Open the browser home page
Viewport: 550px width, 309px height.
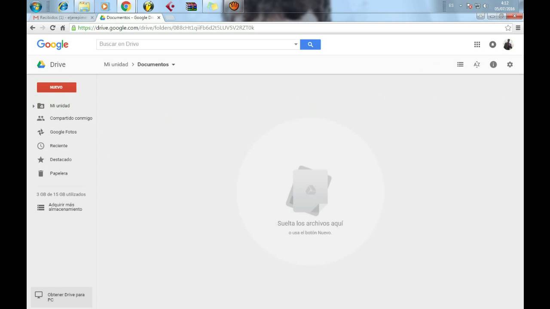(x=63, y=27)
